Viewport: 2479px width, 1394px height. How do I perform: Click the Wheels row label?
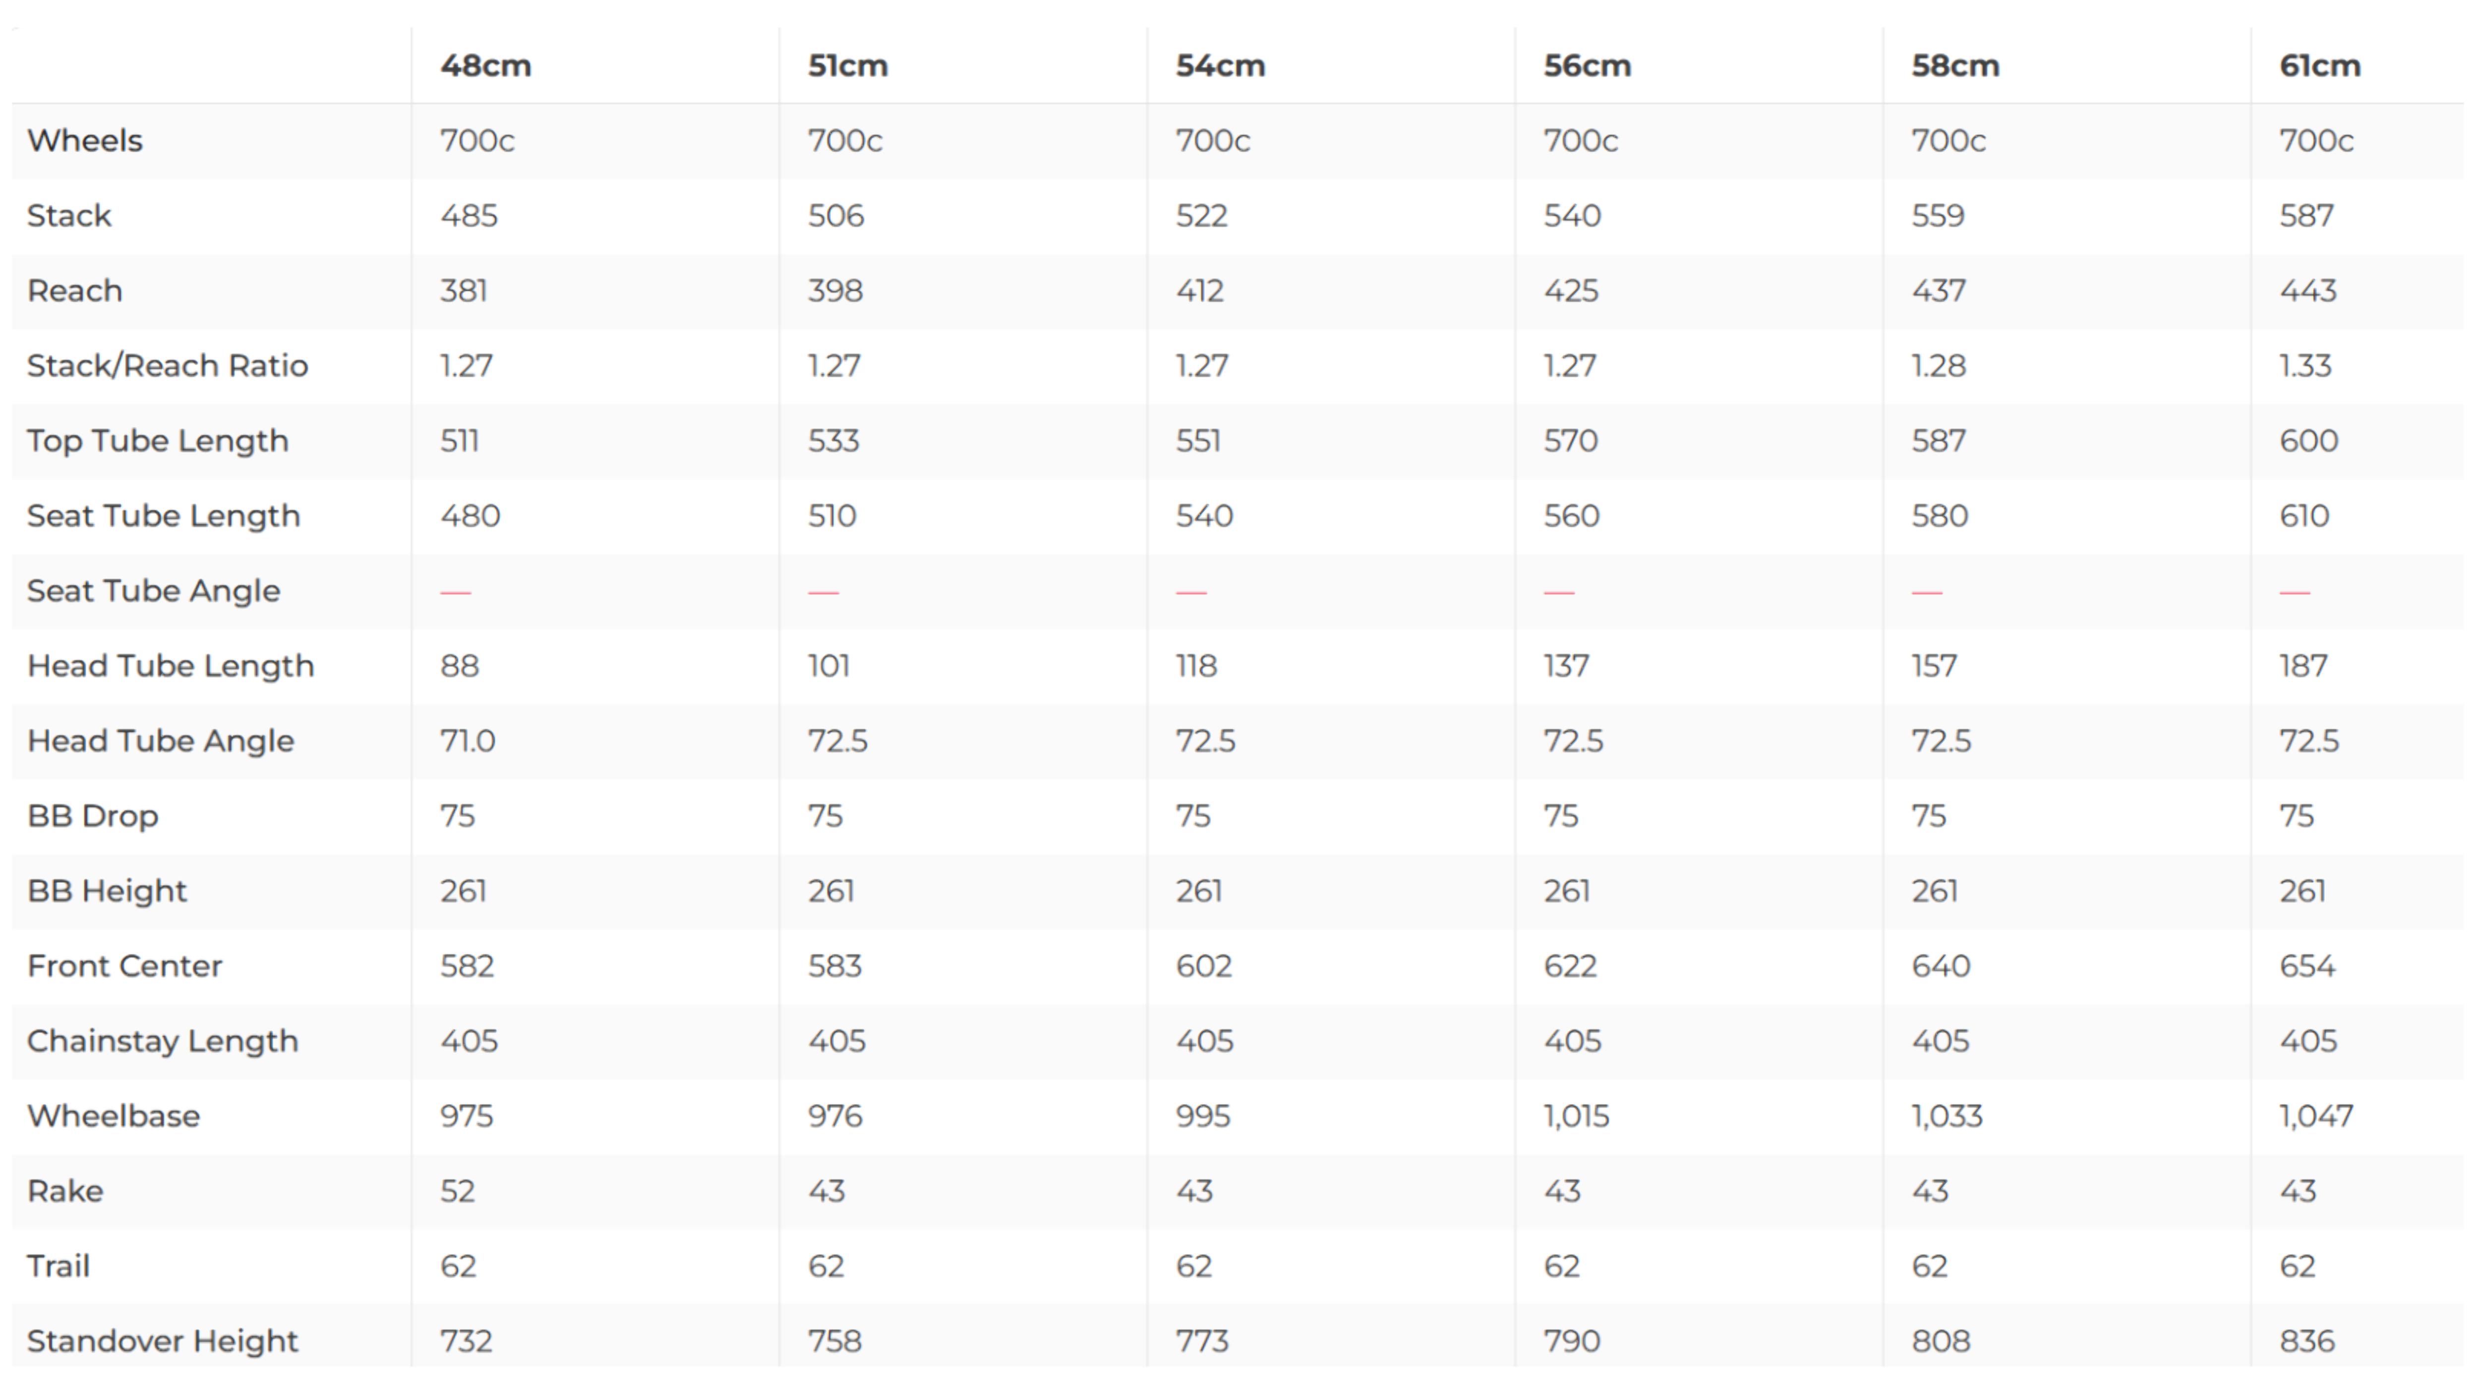[x=85, y=140]
